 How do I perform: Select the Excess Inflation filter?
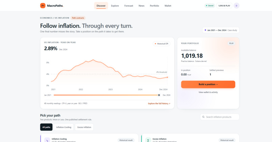[84, 127]
